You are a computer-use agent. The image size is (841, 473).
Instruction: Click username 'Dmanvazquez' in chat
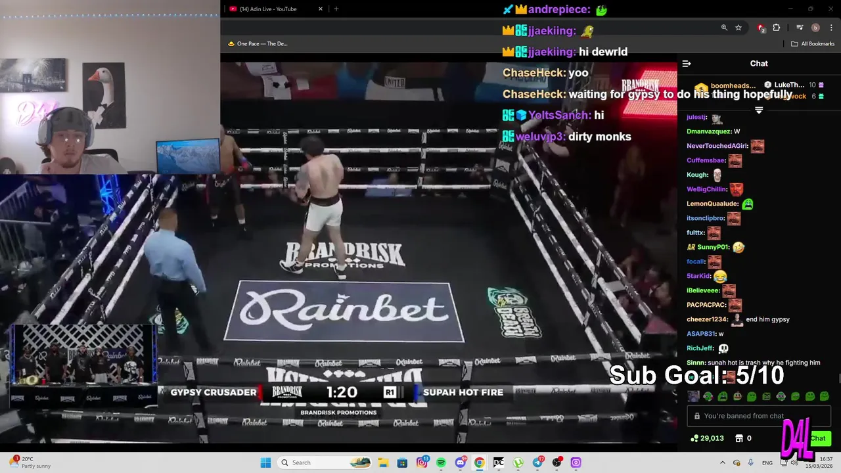pyautogui.click(x=708, y=131)
